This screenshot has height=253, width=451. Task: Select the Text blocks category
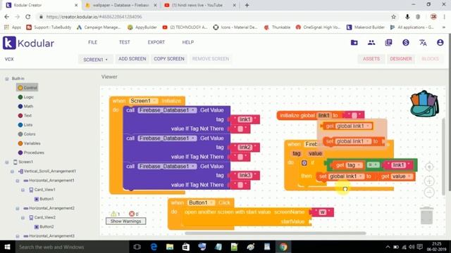tap(25, 115)
